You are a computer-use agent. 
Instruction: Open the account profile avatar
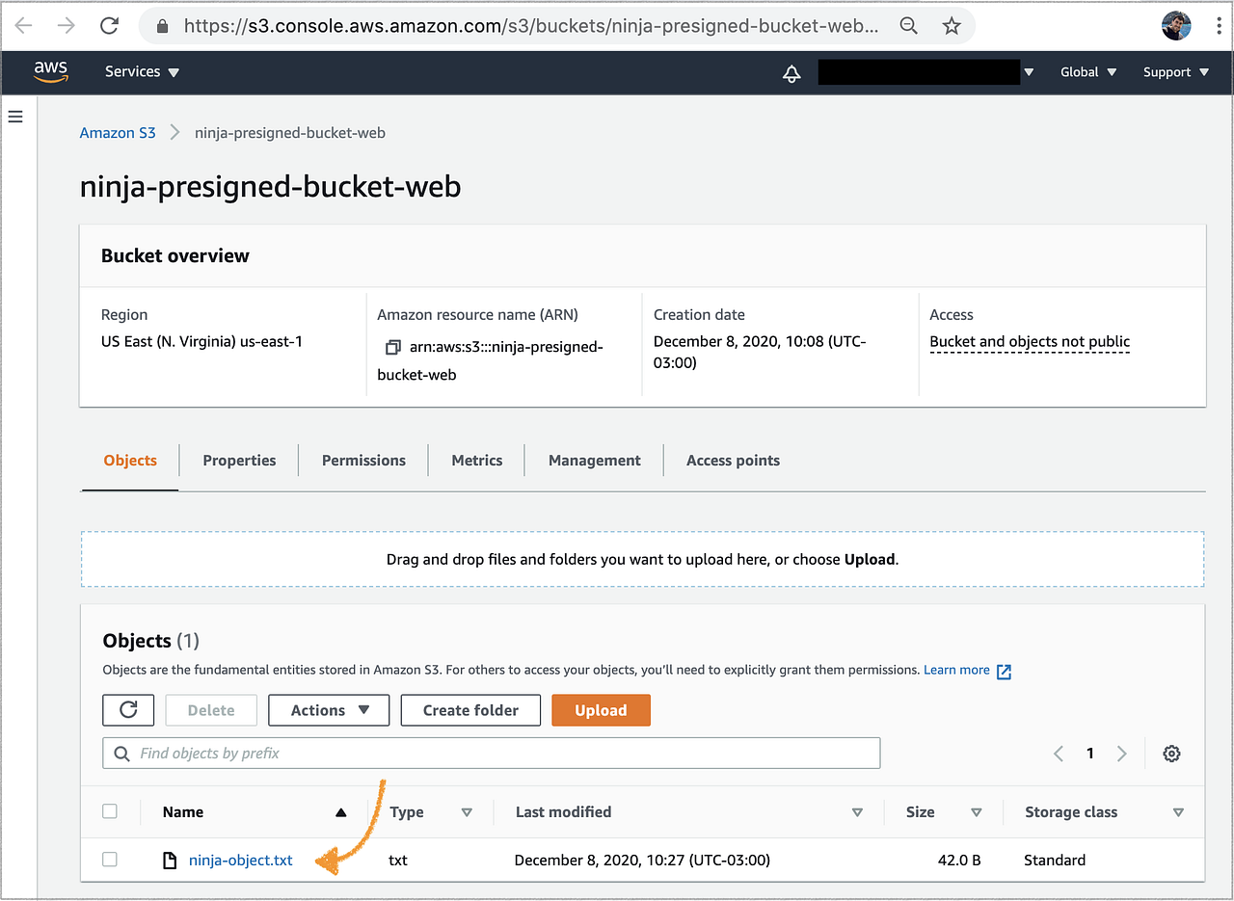point(1176,25)
